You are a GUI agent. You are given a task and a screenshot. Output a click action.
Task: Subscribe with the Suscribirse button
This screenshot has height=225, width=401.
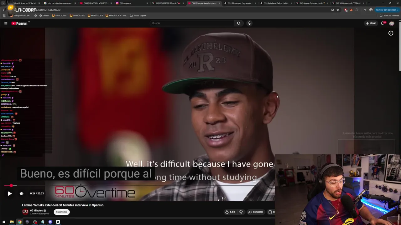pyautogui.click(x=62, y=212)
